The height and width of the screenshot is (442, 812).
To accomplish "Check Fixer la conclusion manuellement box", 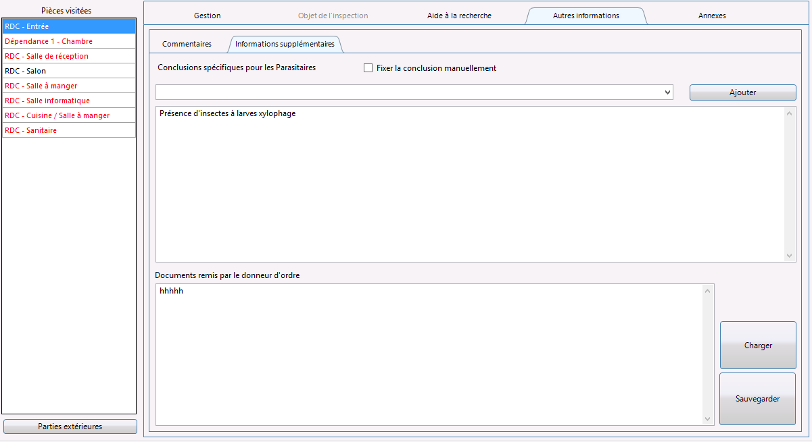I will pyautogui.click(x=368, y=68).
